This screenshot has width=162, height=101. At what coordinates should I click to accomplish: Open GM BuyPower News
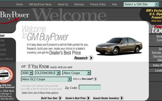pyautogui.click(x=40, y=5)
